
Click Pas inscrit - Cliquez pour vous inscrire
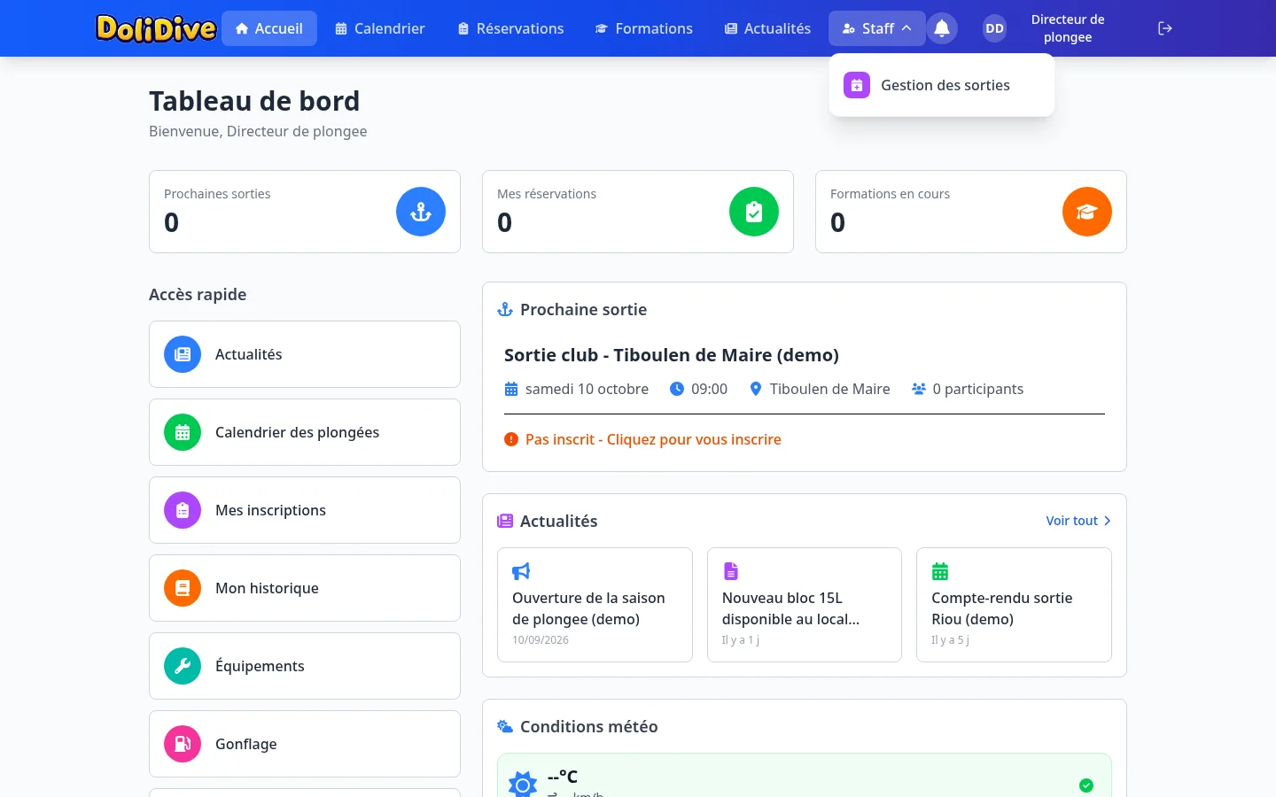point(653,439)
